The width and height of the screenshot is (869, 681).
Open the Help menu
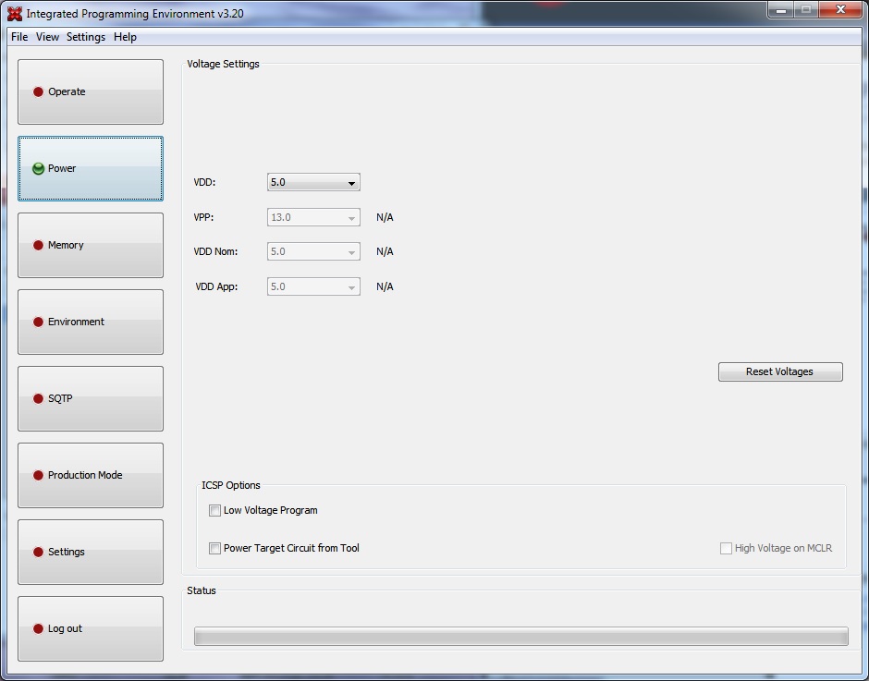pos(125,37)
